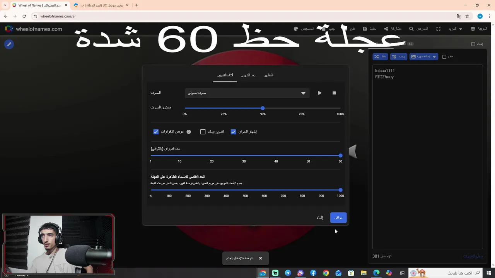Click the RTGZhuuy entry in the list

click(x=384, y=77)
